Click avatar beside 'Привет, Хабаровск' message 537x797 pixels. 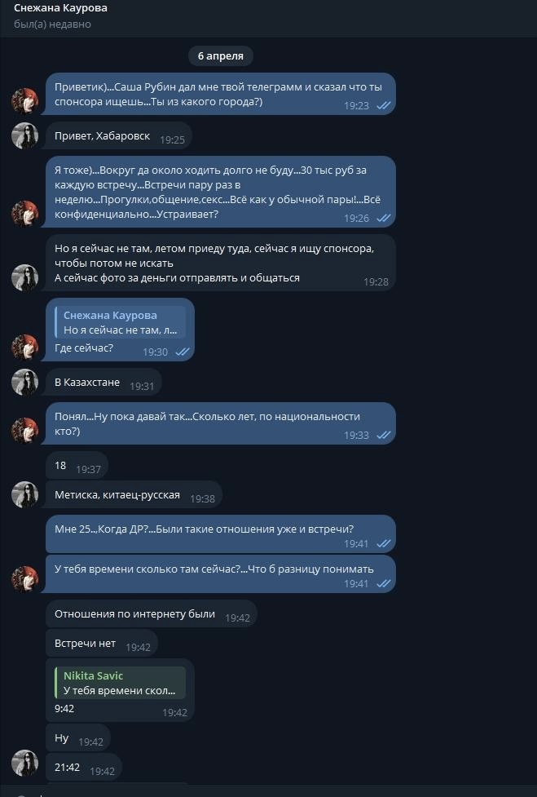[25, 135]
